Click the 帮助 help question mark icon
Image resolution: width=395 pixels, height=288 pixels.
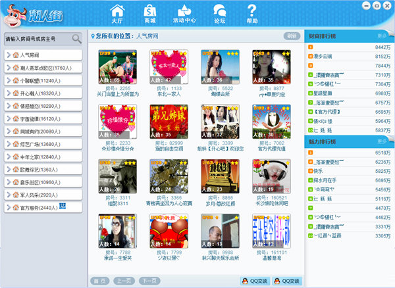coord(251,13)
